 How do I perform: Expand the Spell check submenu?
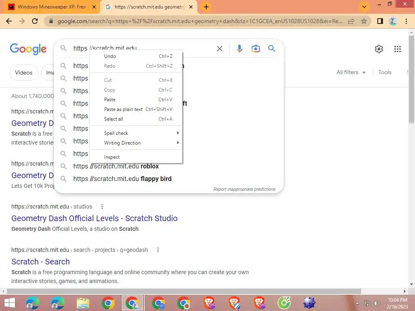tap(136, 133)
